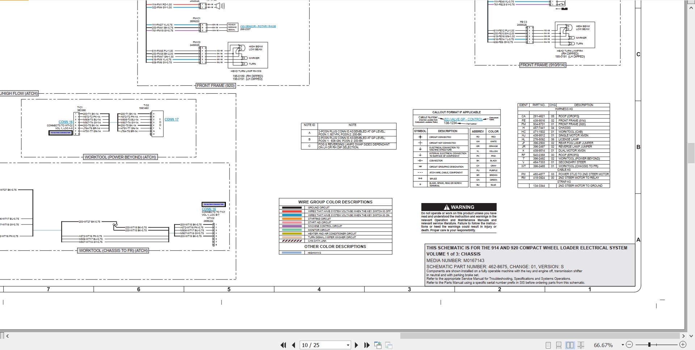Image resolution: width=695 pixels, height=350 pixels.
Task: Select the two-page facing view
Action: point(570,345)
